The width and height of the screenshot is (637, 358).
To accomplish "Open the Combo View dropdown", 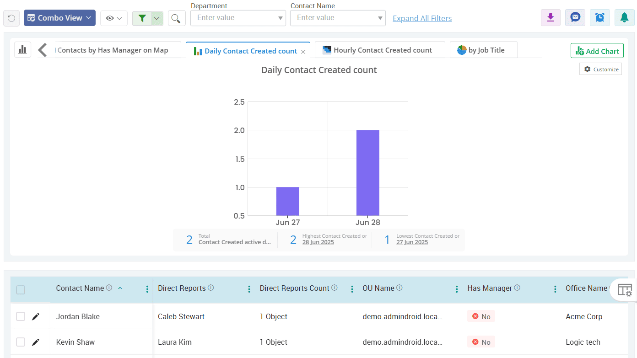I will 59,18.
